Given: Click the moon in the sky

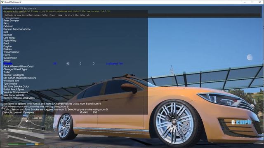Looking at the screenshot, I should click(x=249, y=58).
